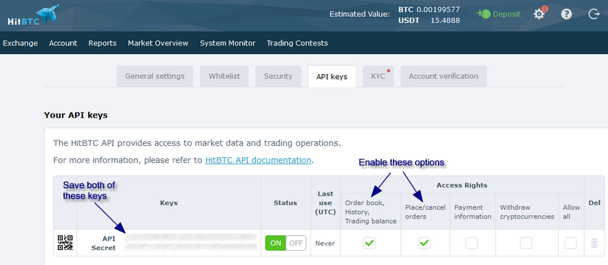The image size is (608, 265).
Task: Switch to the KYC tab
Action: pos(378,76)
